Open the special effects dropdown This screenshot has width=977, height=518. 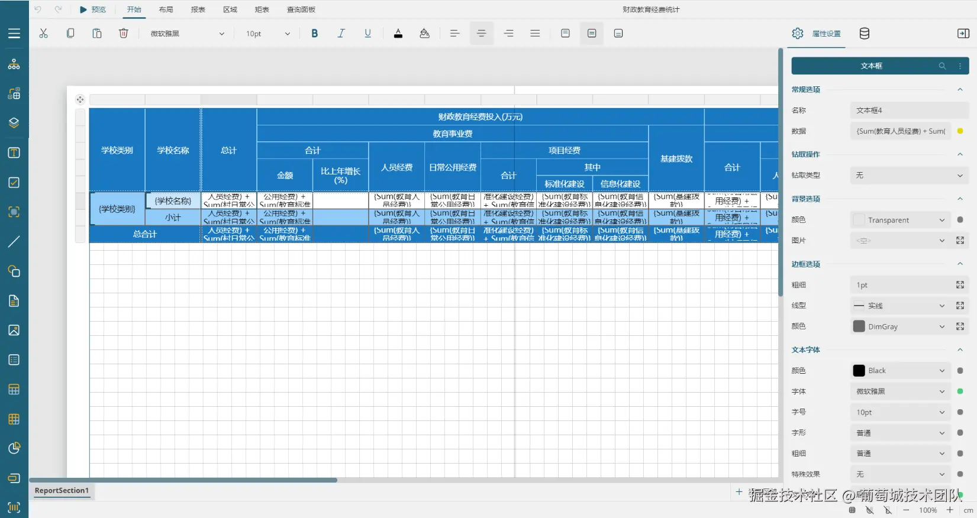pos(900,474)
